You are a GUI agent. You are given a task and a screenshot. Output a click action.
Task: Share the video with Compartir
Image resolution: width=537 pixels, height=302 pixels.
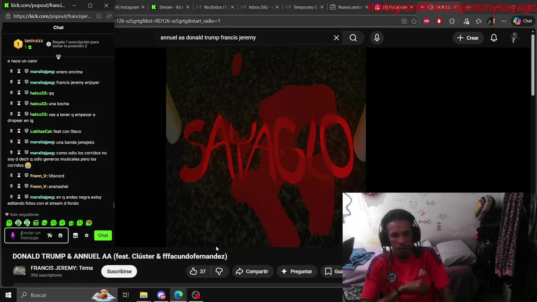[x=252, y=271]
